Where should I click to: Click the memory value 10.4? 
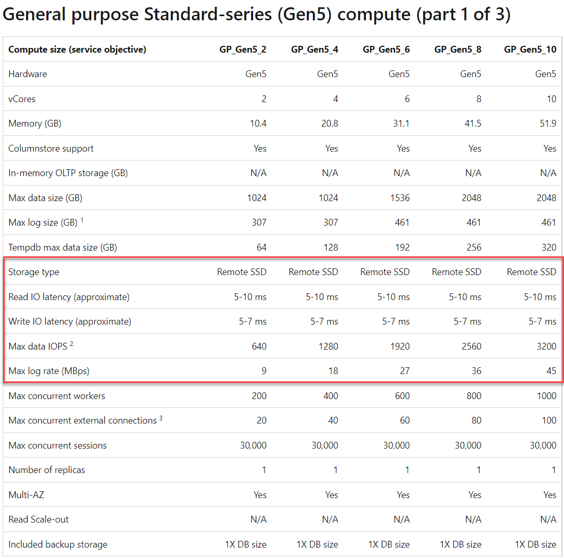coord(258,124)
